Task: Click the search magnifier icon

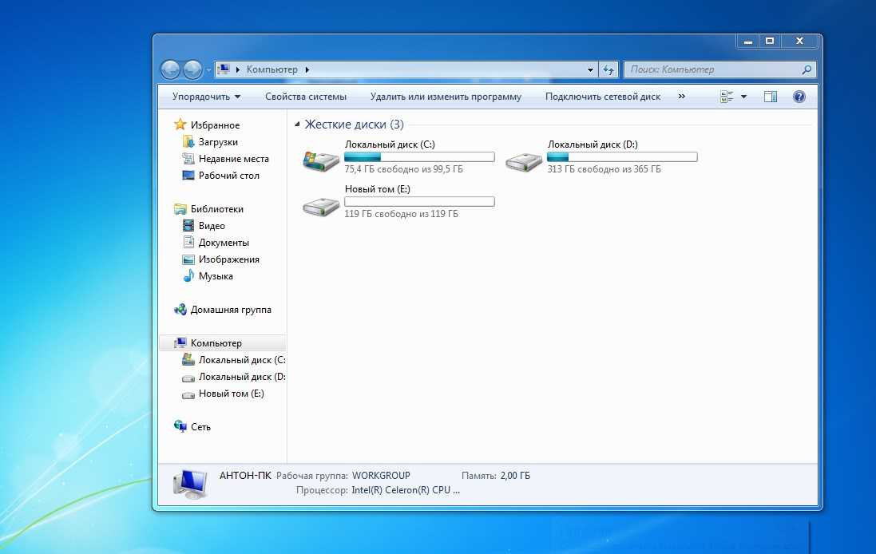Action: [807, 70]
